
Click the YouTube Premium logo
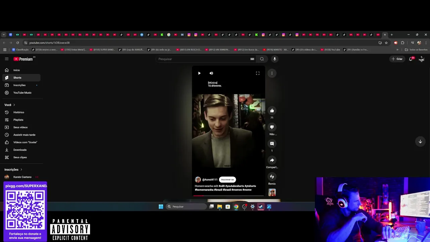tap(24, 59)
